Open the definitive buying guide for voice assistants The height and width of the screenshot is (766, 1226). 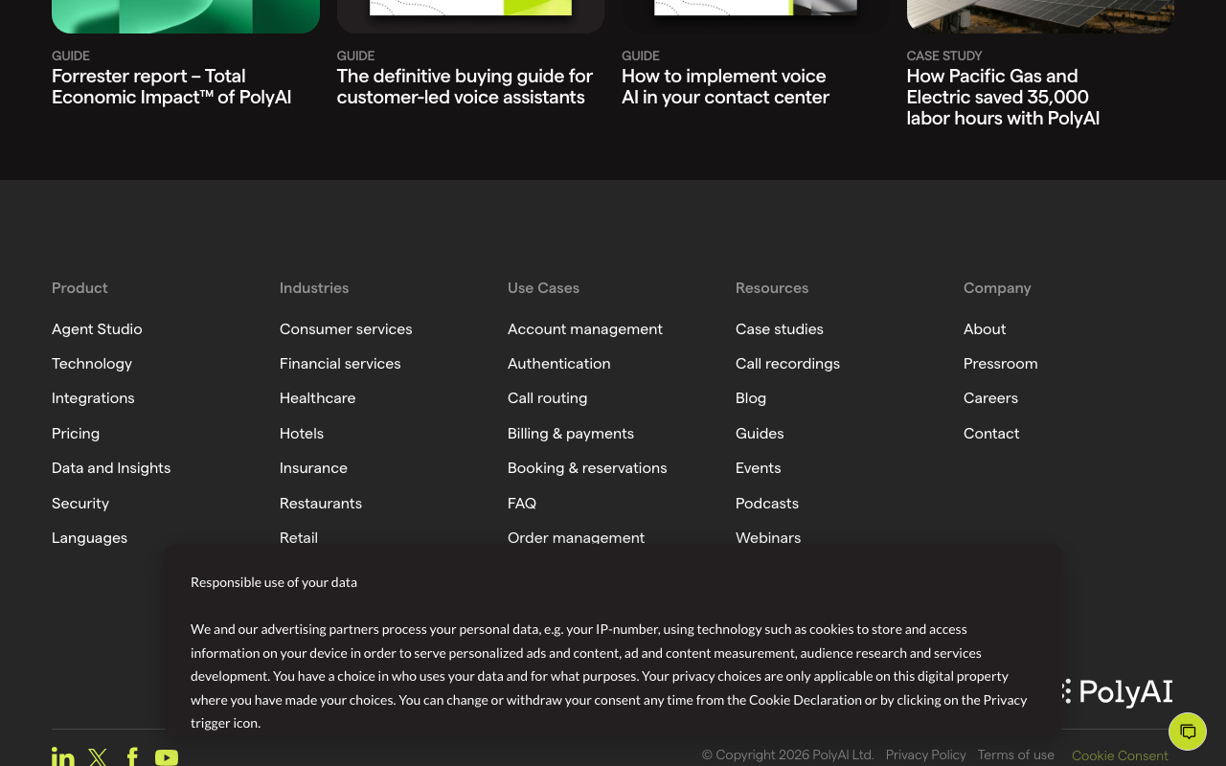465,87
